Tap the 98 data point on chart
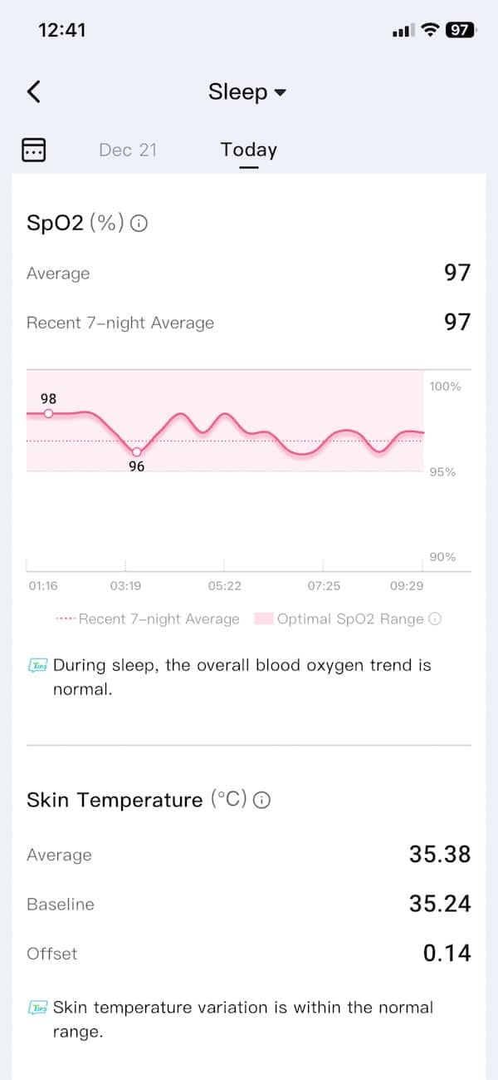This screenshot has width=498, height=1080. (48, 413)
